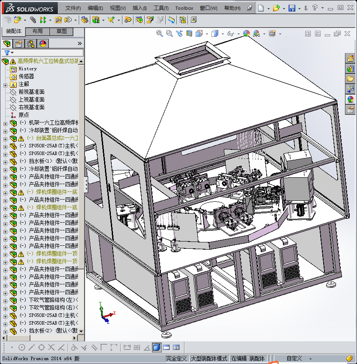The height and width of the screenshot is (364, 357).
Task: Expand the 注解 tree node
Action: pyautogui.click(x=5, y=84)
